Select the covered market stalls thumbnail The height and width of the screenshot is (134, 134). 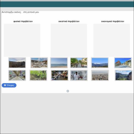(59, 75)
